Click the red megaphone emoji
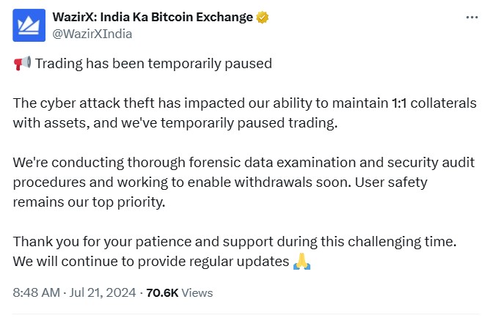493x321 pixels. pos(22,64)
